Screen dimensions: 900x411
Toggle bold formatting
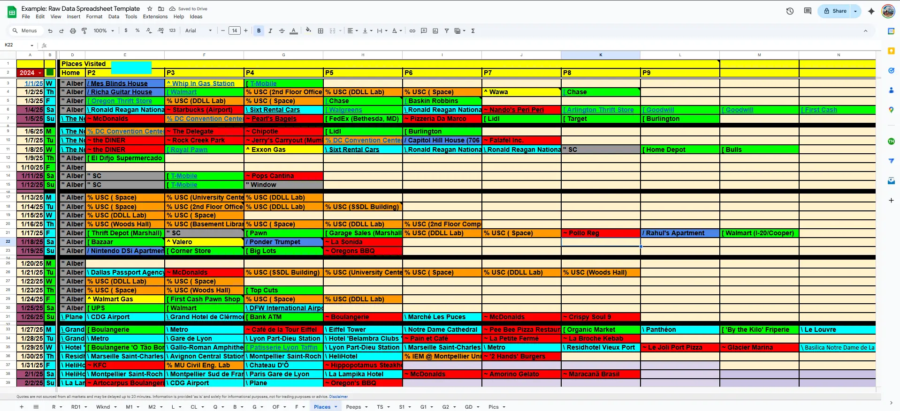coord(259,31)
